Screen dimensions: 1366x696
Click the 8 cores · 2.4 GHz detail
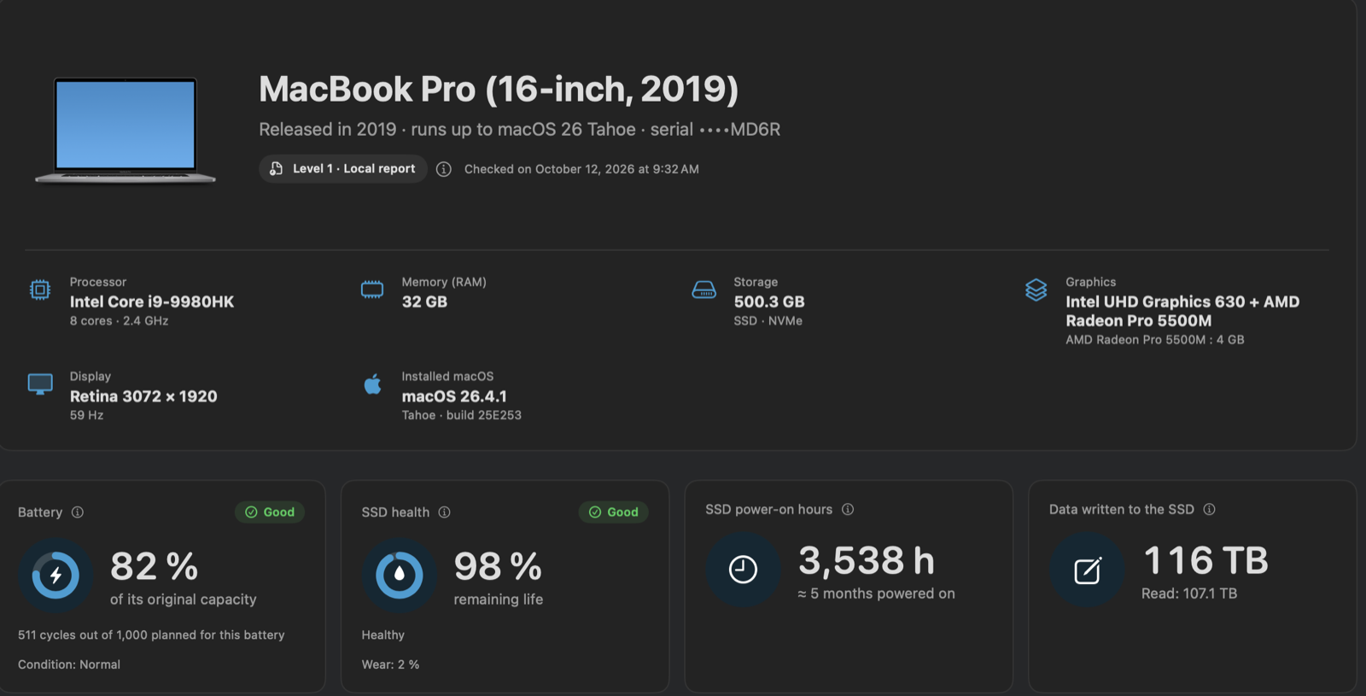pyautogui.click(x=119, y=321)
